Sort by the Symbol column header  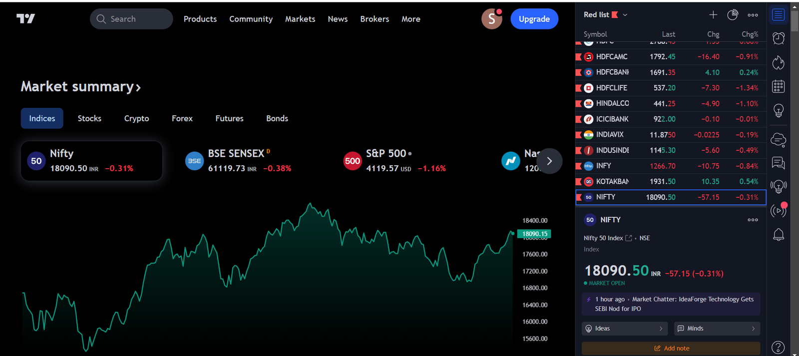pyautogui.click(x=595, y=34)
